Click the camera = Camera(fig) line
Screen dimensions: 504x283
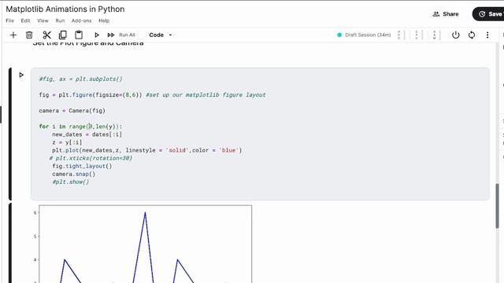pos(72,111)
